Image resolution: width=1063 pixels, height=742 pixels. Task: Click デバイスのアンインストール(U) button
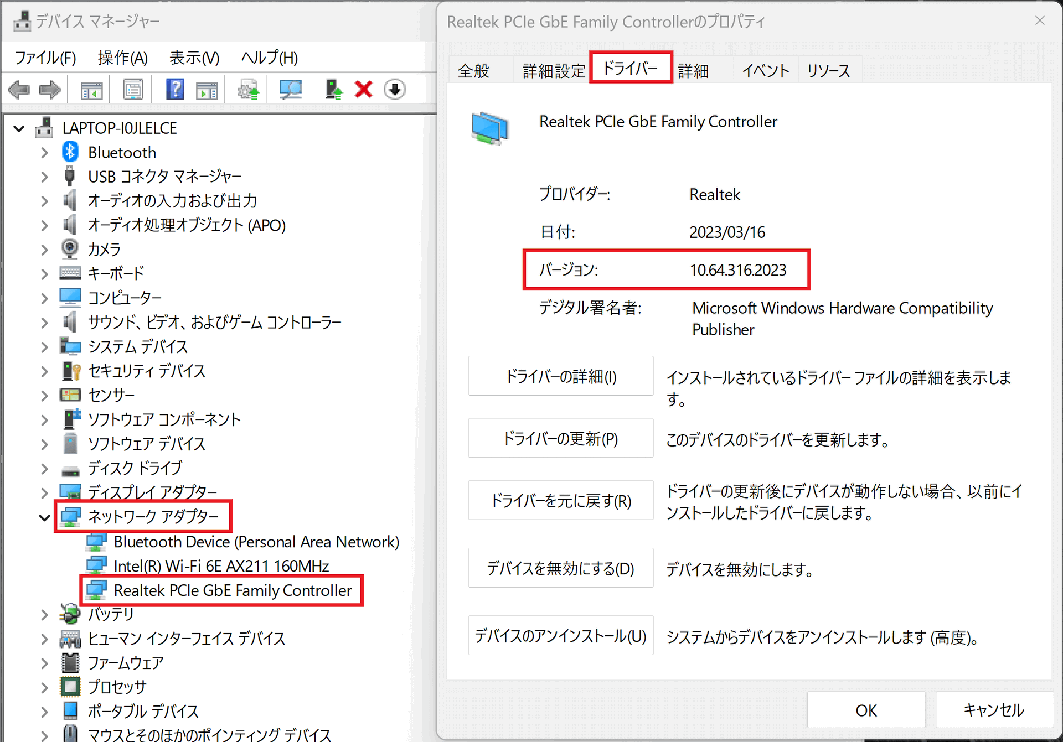tap(561, 636)
